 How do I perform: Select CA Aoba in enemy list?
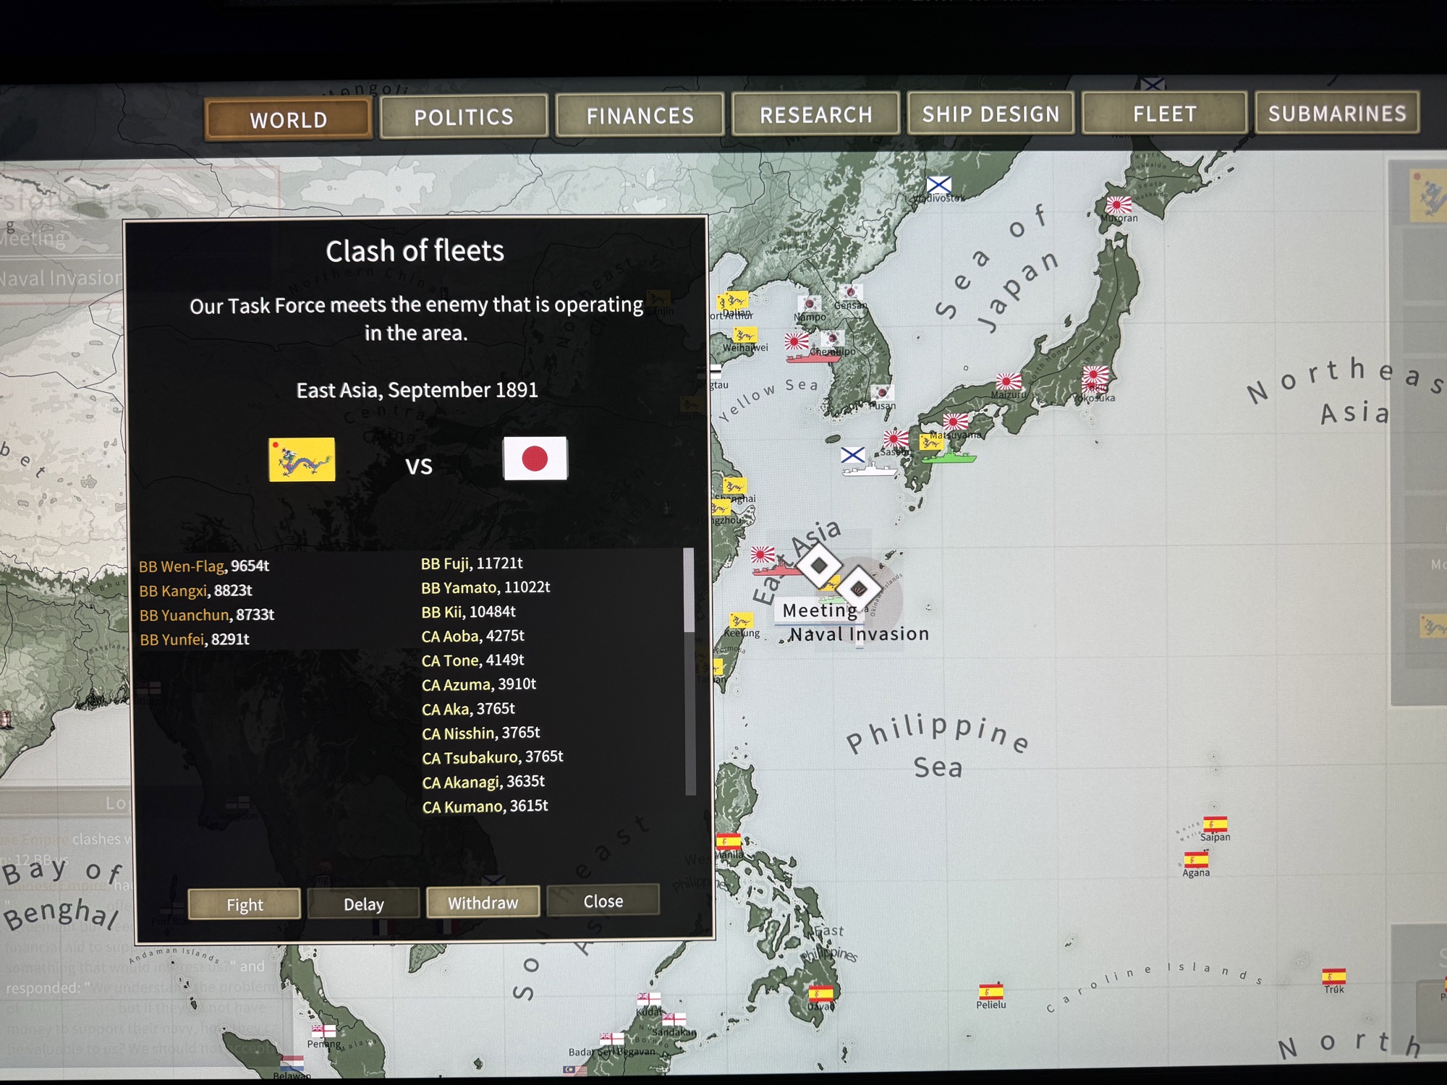click(x=472, y=636)
